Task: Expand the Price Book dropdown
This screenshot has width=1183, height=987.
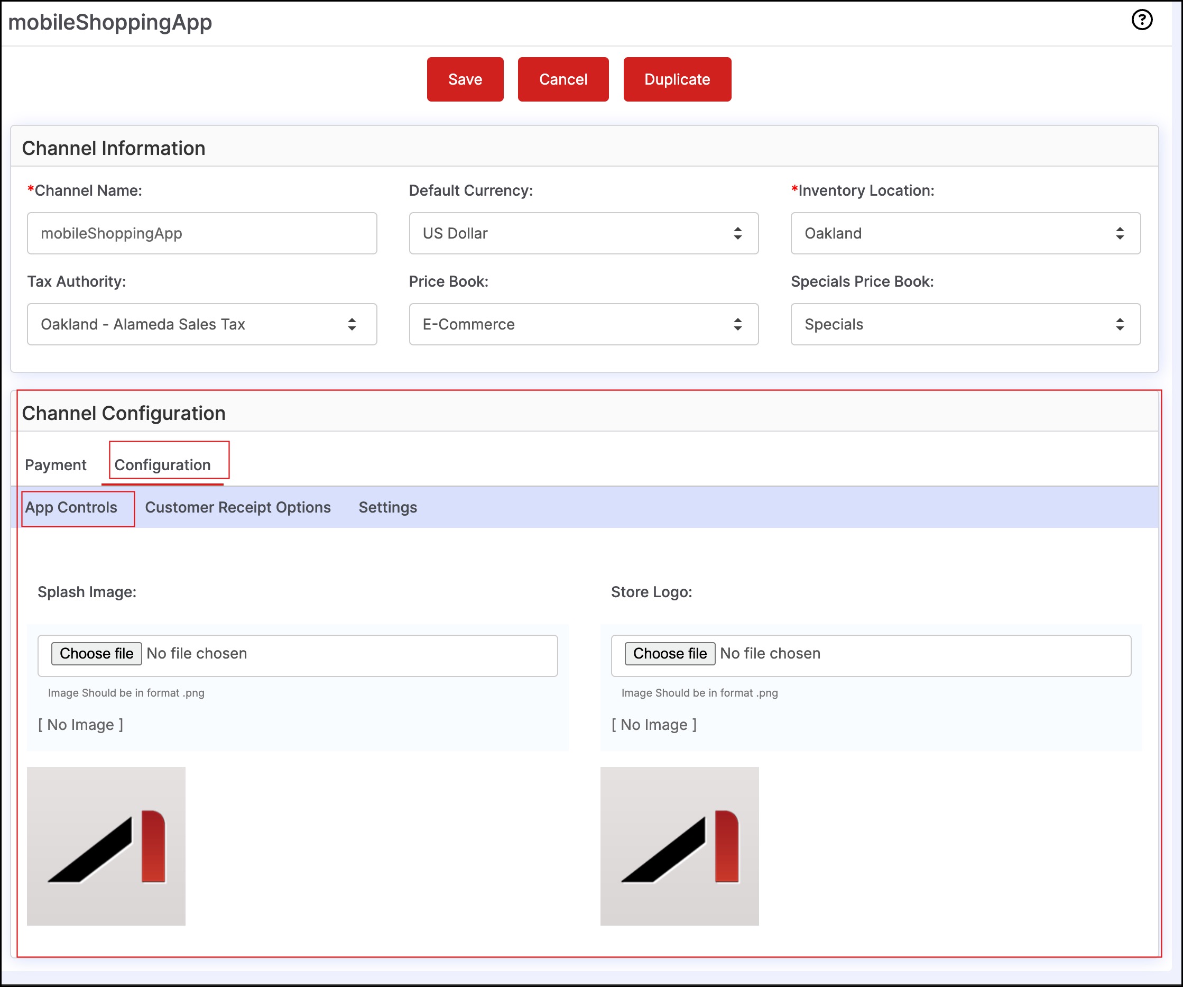Action: pos(583,324)
